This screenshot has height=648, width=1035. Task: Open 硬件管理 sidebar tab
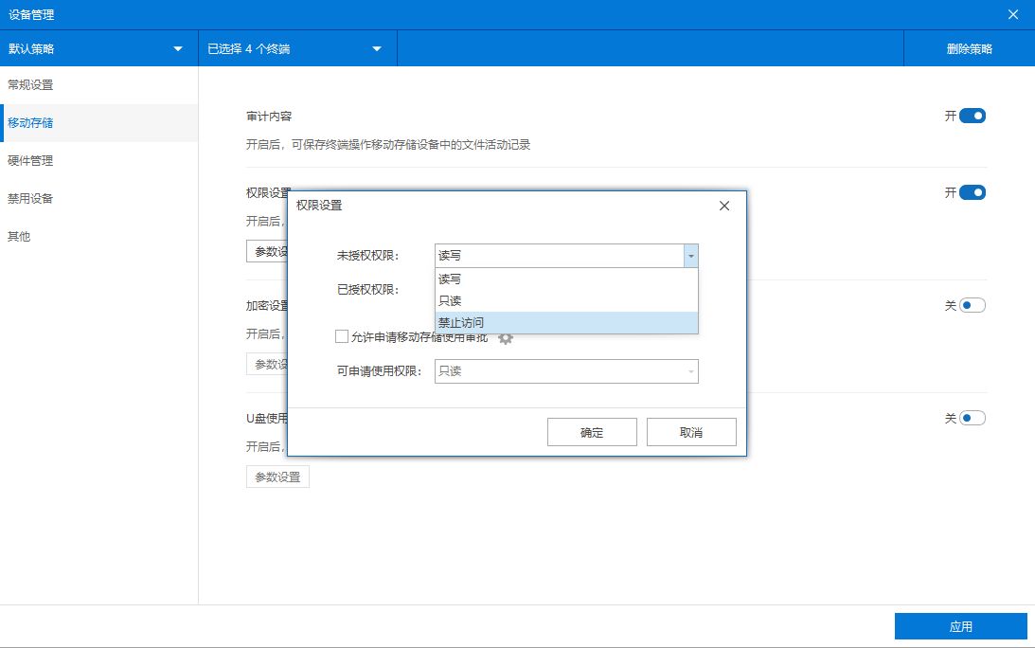point(99,160)
